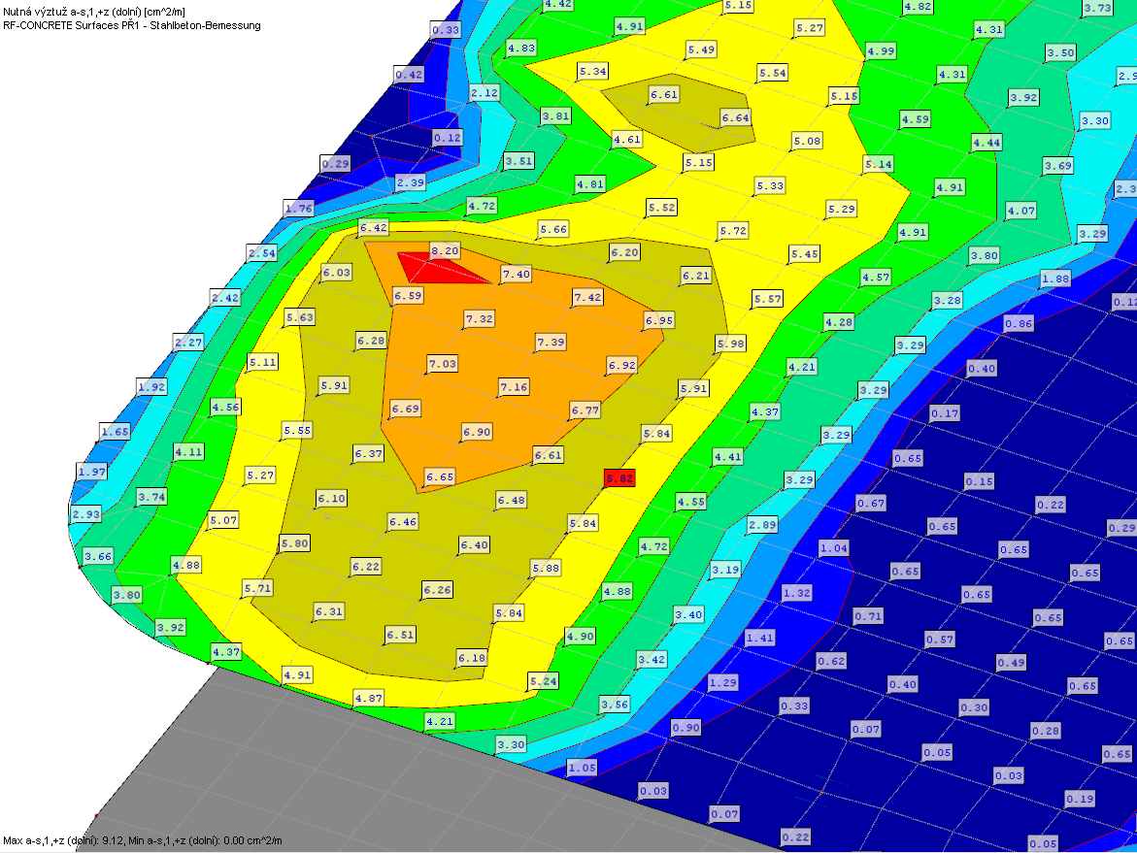
Task: Click the peak value label 8.20
Action: [x=445, y=250]
